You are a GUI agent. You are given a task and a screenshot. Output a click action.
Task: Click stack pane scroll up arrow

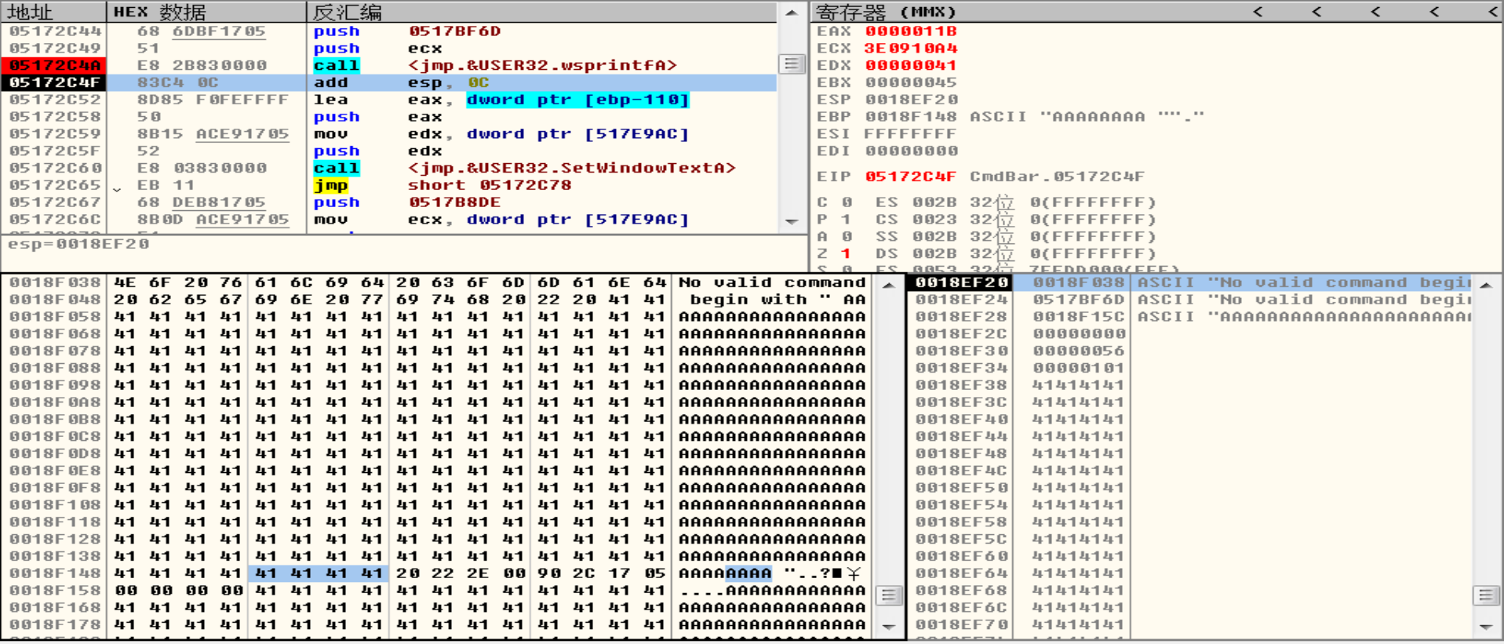pos(1485,286)
